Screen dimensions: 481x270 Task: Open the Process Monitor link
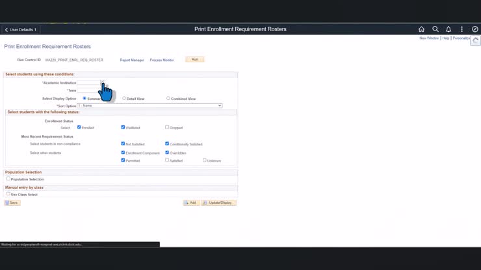[162, 60]
